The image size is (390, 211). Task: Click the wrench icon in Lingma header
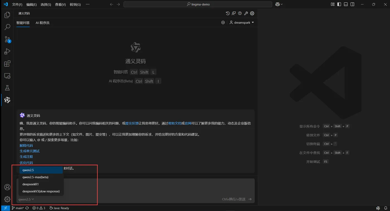click(x=246, y=13)
